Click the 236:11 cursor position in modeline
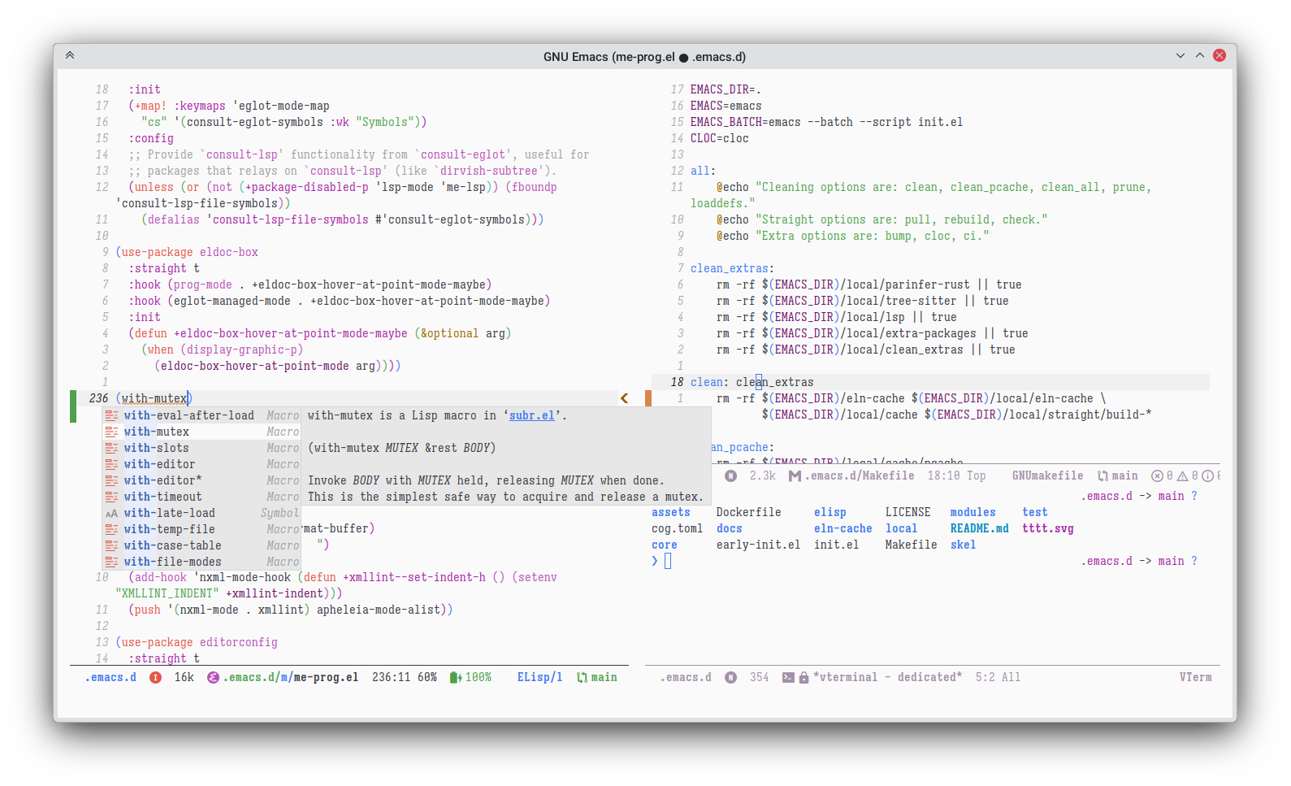This screenshot has height=786, width=1291. [x=393, y=677]
